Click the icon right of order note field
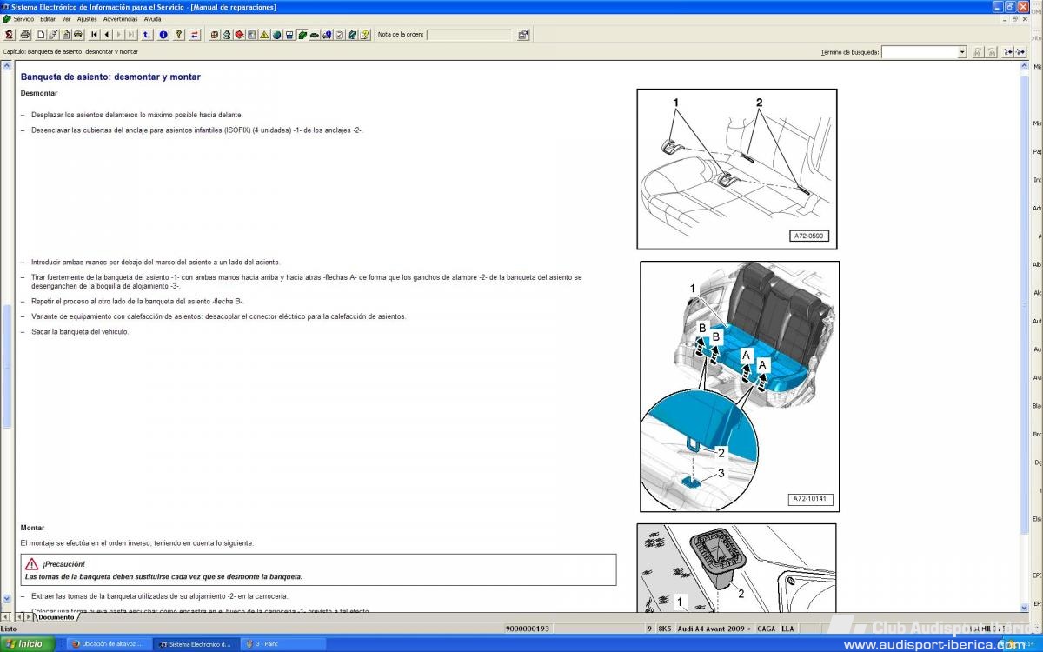The image size is (1043, 652). [523, 35]
